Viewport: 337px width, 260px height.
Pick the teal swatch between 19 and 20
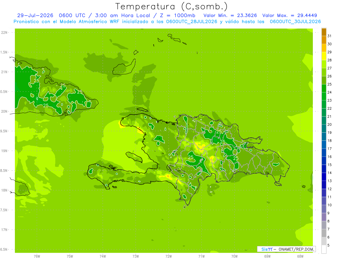coord(324,129)
